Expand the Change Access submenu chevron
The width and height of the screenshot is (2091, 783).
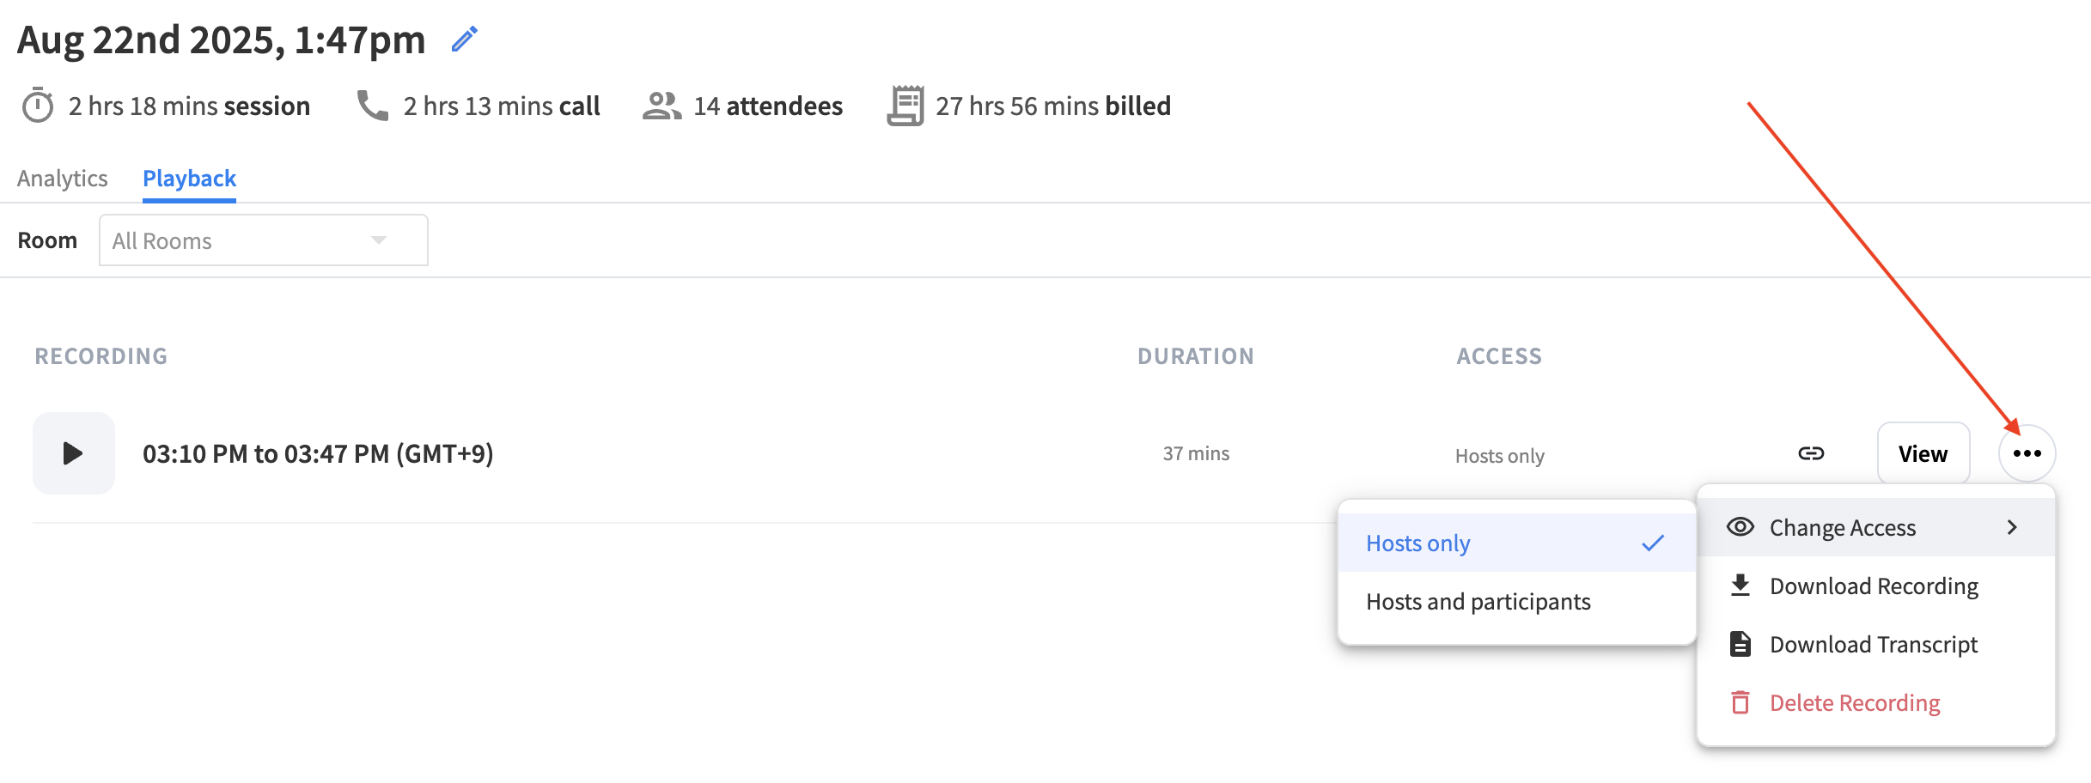pyautogui.click(x=2011, y=527)
